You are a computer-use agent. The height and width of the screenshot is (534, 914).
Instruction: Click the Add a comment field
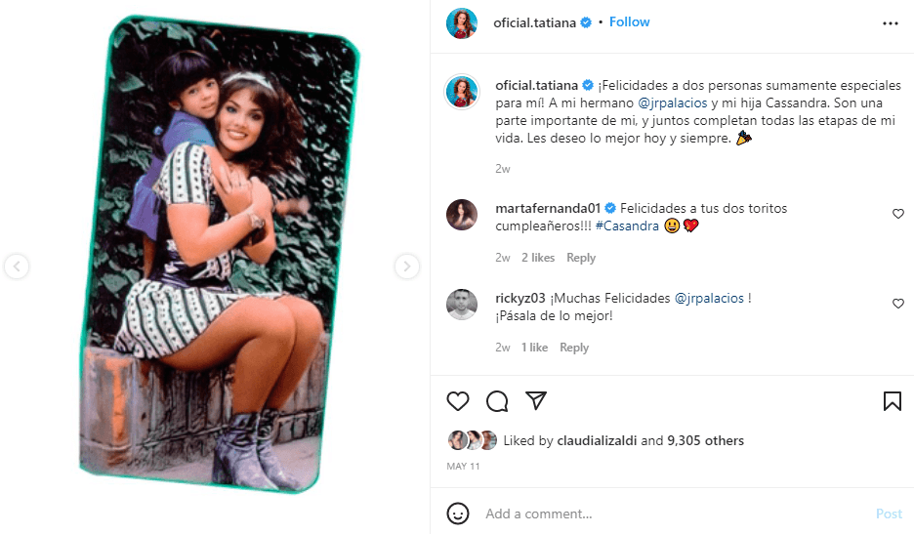click(664, 513)
